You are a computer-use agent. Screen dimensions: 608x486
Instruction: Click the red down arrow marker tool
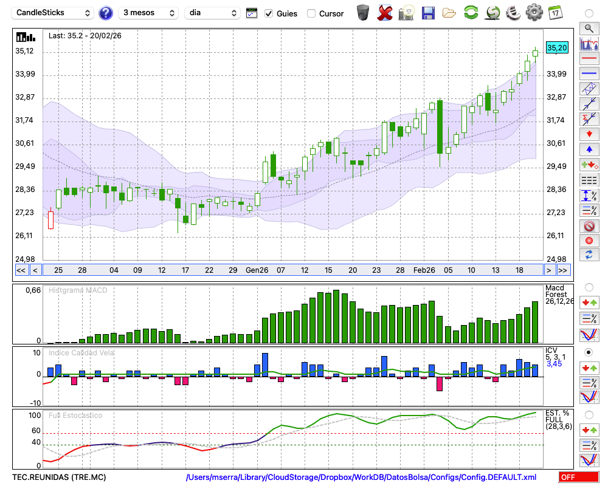click(x=589, y=133)
